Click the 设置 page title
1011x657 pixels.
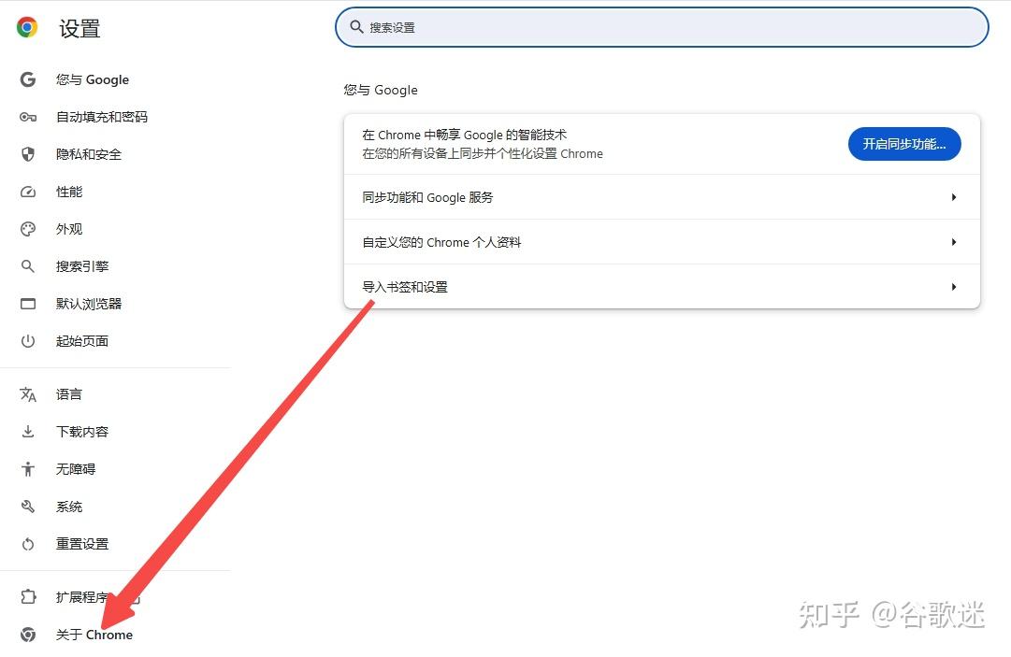point(79,28)
